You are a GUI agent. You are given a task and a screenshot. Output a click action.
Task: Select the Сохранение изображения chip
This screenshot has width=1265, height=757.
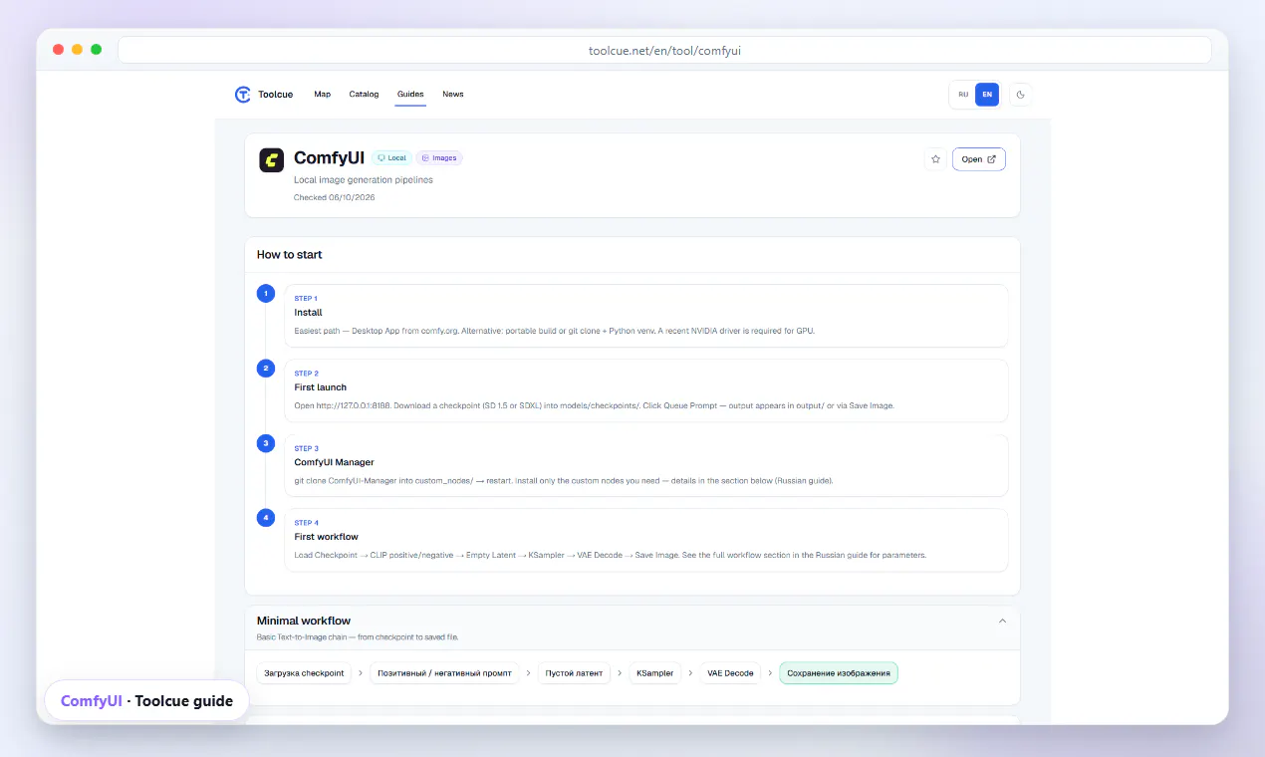pyautogui.click(x=839, y=673)
